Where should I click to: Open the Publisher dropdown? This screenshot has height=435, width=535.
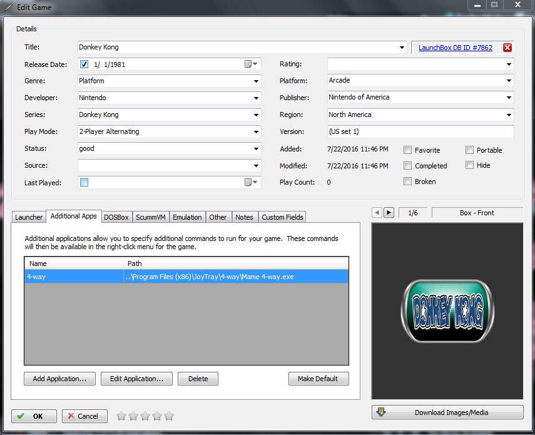click(509, 98)
